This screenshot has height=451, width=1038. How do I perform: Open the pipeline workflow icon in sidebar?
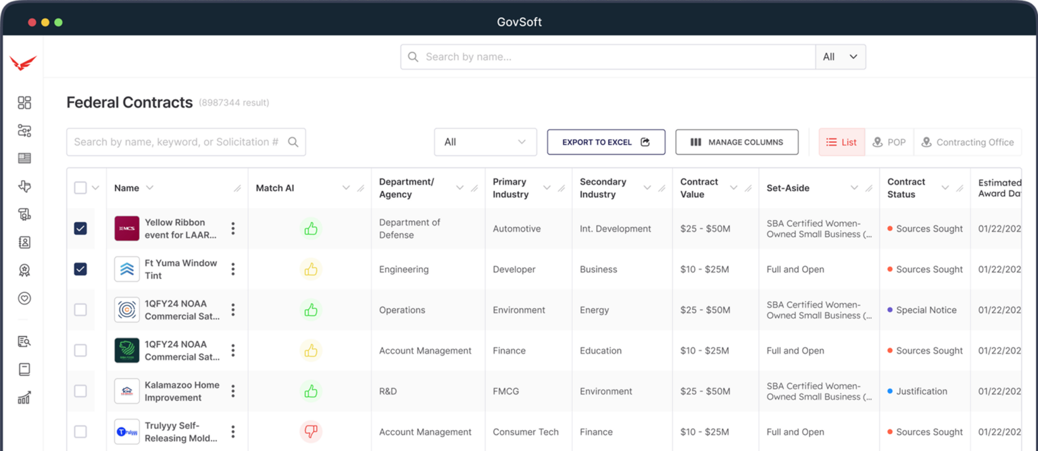[x=24, y=130]
